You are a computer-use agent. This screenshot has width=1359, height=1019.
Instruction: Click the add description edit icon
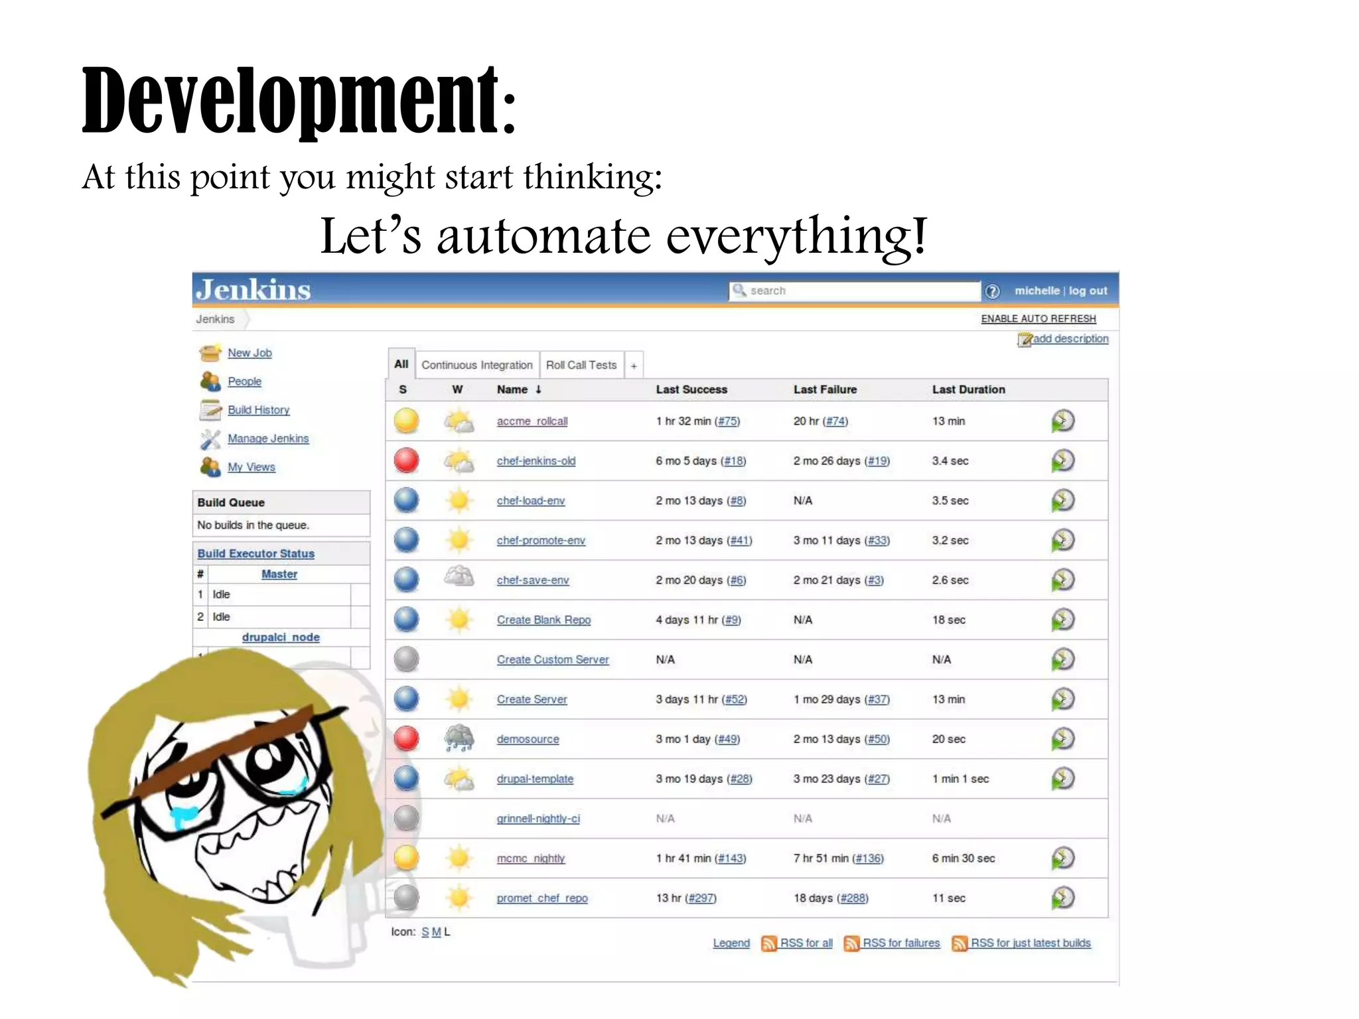click(x=1025, y=340)
